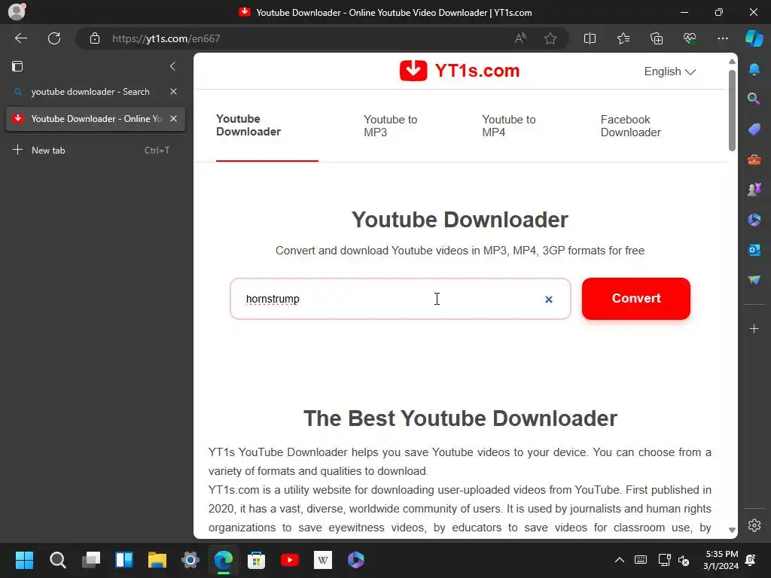Open the Widgets taskbar icon
Viewport: 771px width, 578px height.
coord(124,560)
